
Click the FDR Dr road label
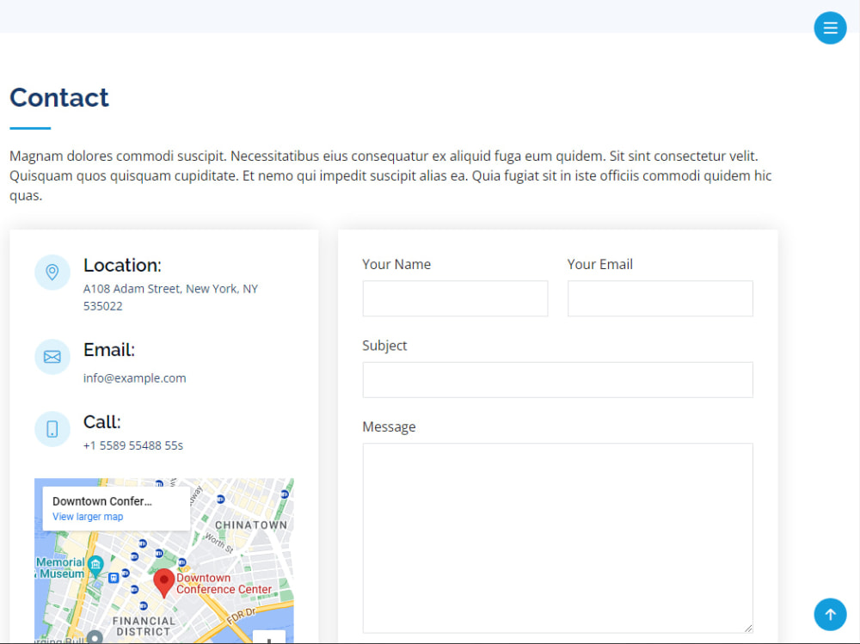242,616
